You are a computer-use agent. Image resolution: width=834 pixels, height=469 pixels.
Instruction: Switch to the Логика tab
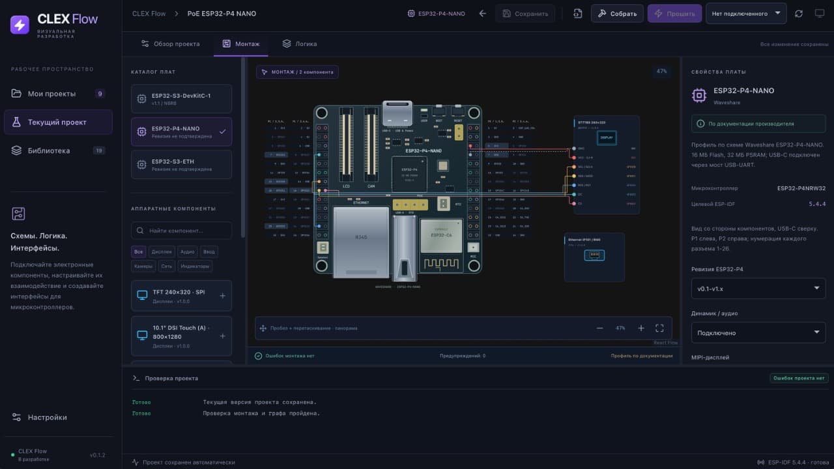[x=300, y=44]
